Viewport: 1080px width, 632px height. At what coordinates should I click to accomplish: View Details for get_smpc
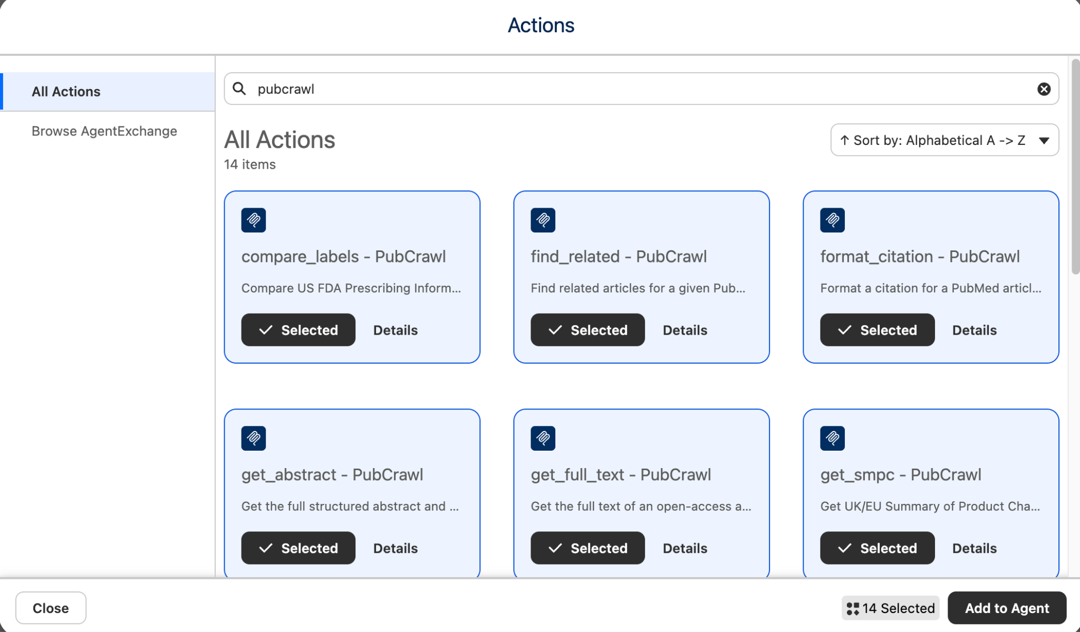pyautogui.click(x=975, y=549)
